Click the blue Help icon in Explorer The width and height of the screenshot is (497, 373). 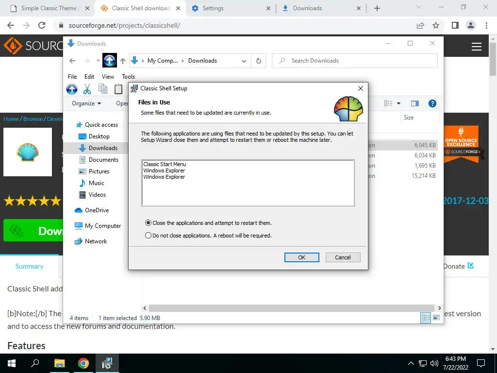[432, 103]
